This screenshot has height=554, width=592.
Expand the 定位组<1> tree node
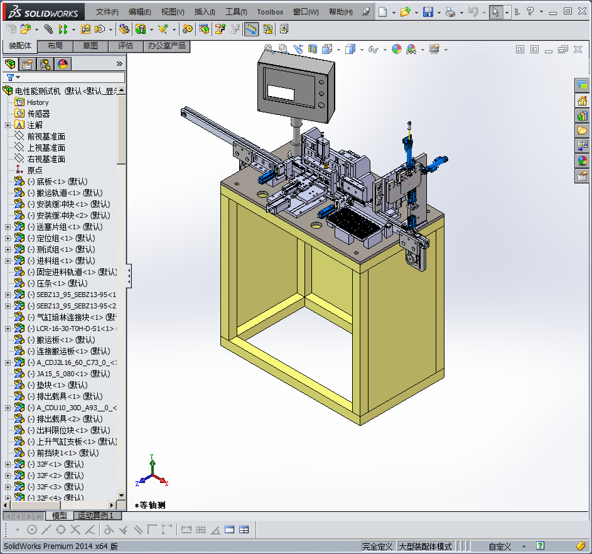pyautogui.click(x=8, y=238)
